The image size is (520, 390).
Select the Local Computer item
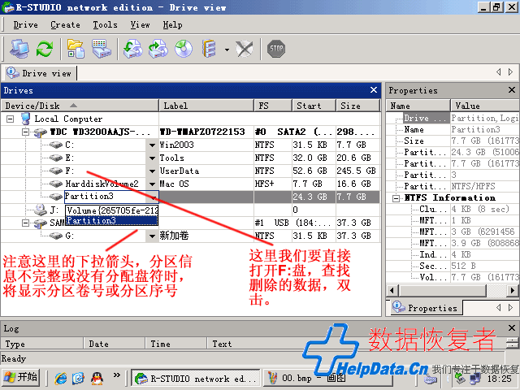pyautogui.click(x=68, y=119)
